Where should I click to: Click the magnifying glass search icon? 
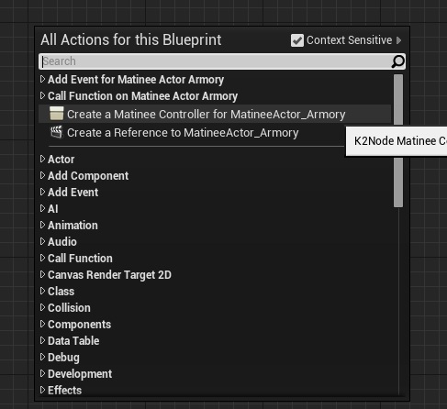click(397, 61)
